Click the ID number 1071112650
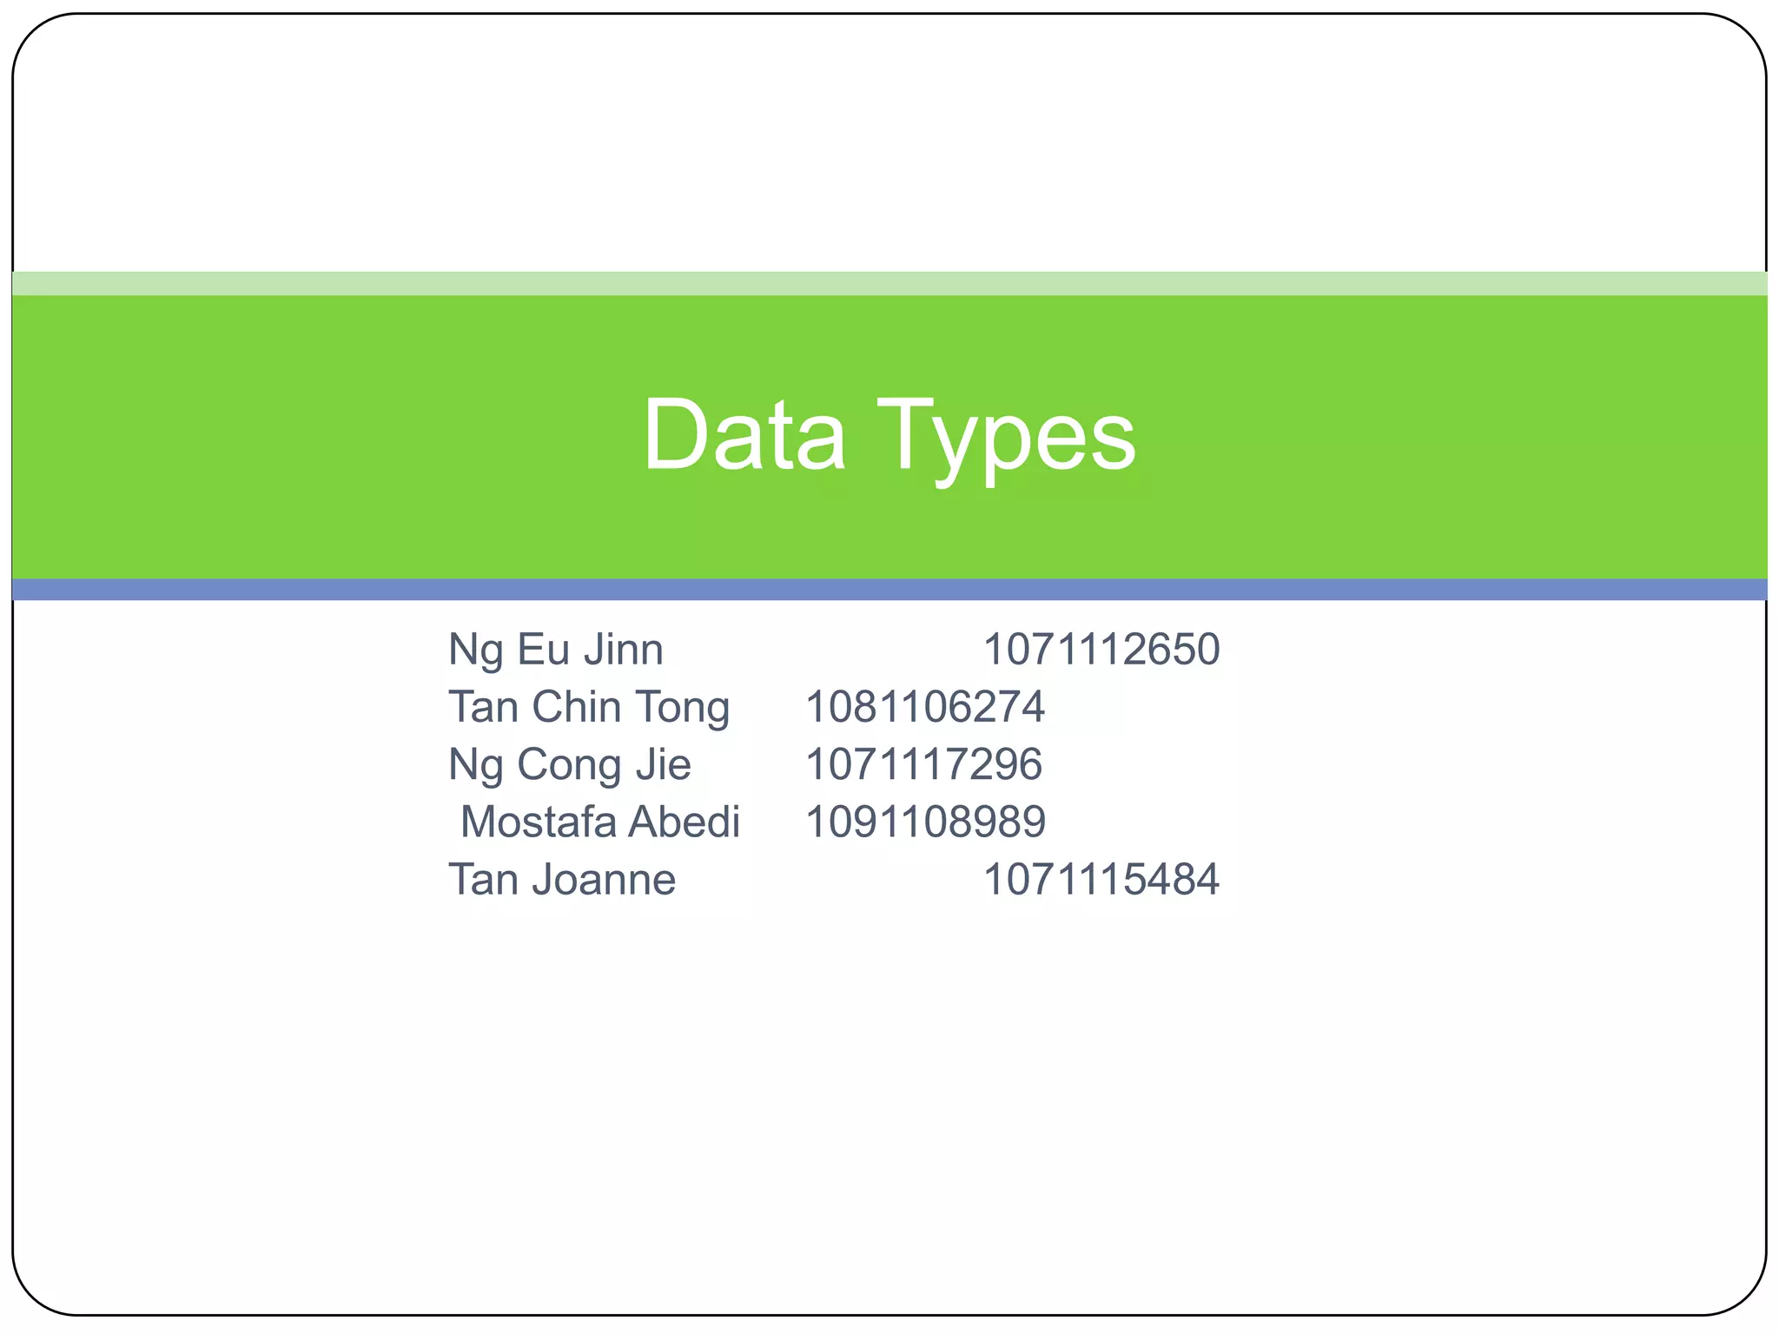The image size is (1779, 1334). 1101,650
